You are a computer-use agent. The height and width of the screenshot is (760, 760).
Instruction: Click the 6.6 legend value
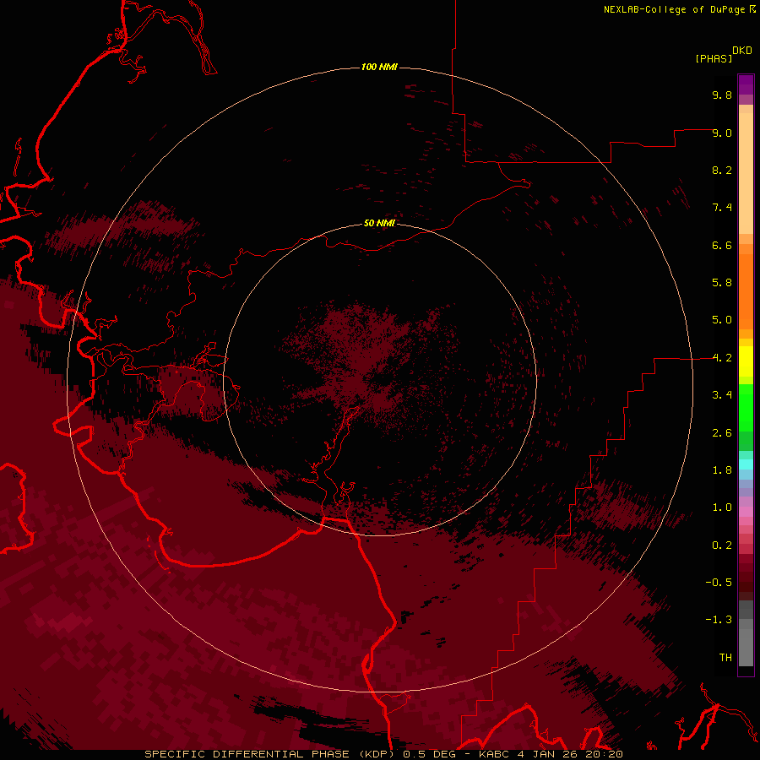[x=722, y=245]
